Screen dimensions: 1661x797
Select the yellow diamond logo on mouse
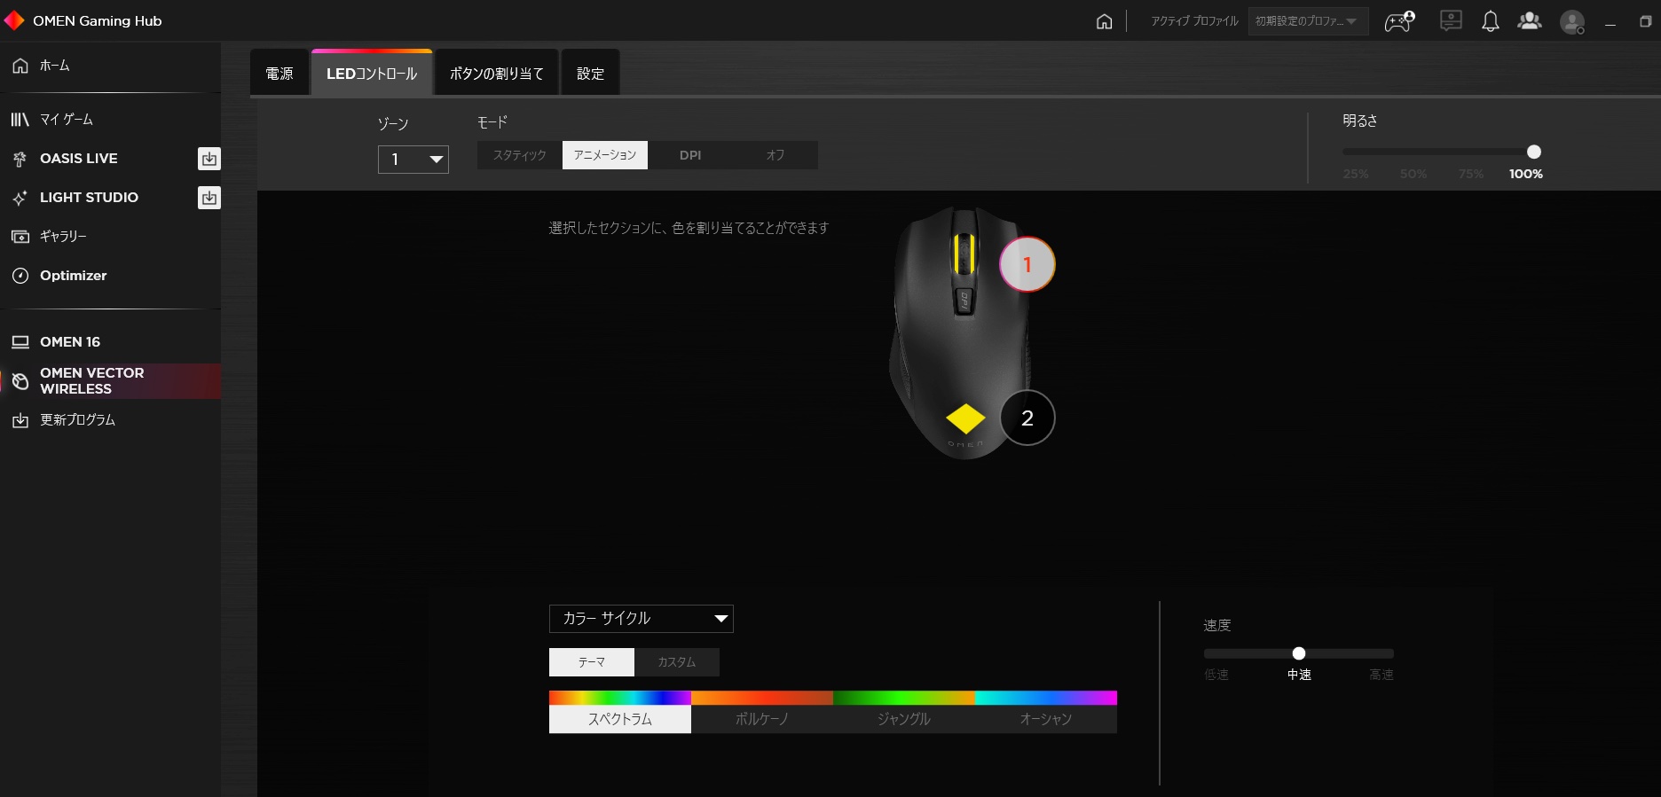tap(965, 418)
